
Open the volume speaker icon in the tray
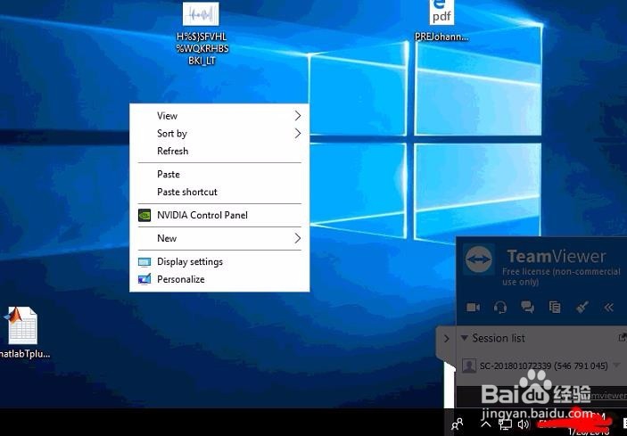(x=524, y=424)
